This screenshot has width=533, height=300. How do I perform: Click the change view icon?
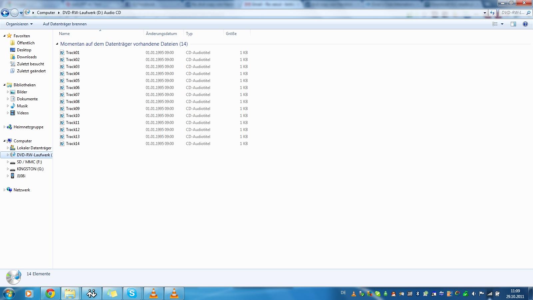pos(495,24)
